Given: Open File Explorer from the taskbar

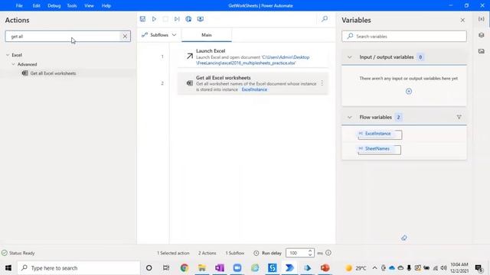Looking at the screenshot, I should point(202,268).
